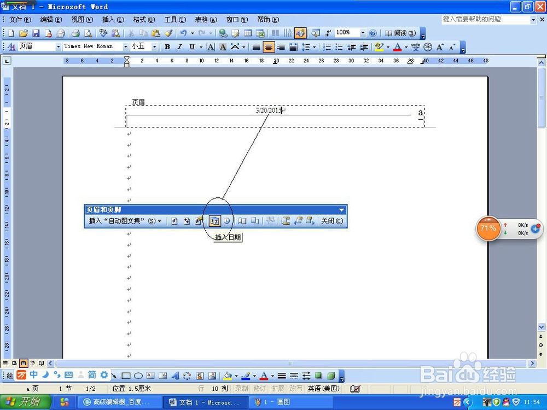Apply format painter brush
This screenshot has height=410, width=547.
[168, 33]
